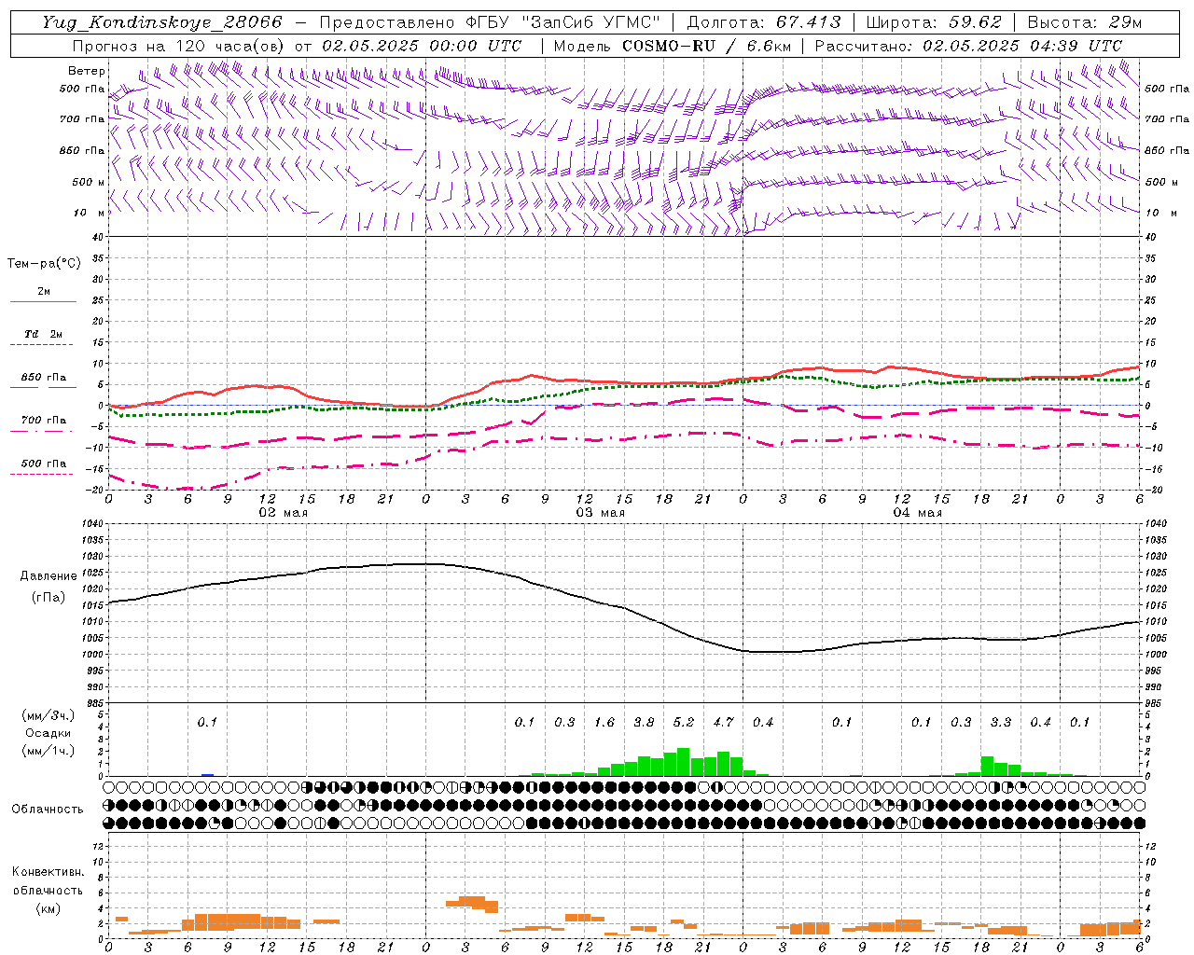Click the 500 гПа temperature legend entry
Image resolution: width=1194 pixels, height=955 pixels.
pyautogui.click(x=43, y=464)
